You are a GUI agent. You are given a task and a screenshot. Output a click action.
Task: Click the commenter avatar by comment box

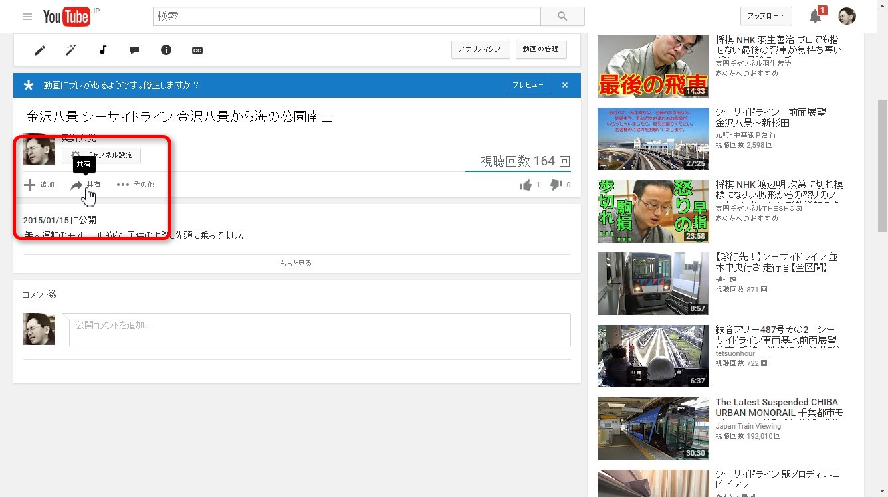(x=39, y=329)
